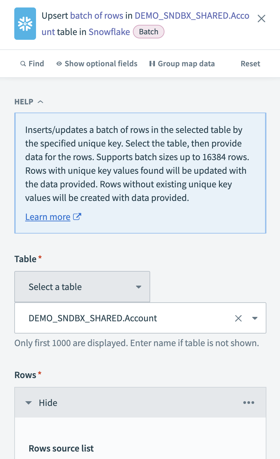Click the Snowflake link in the title
Viewport: 280px width, 459px height.
click(x=109, y=32)
